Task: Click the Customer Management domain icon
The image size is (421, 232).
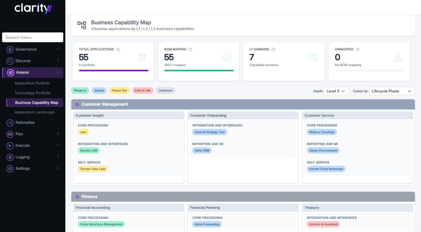Action: click(x=77, y=104)
